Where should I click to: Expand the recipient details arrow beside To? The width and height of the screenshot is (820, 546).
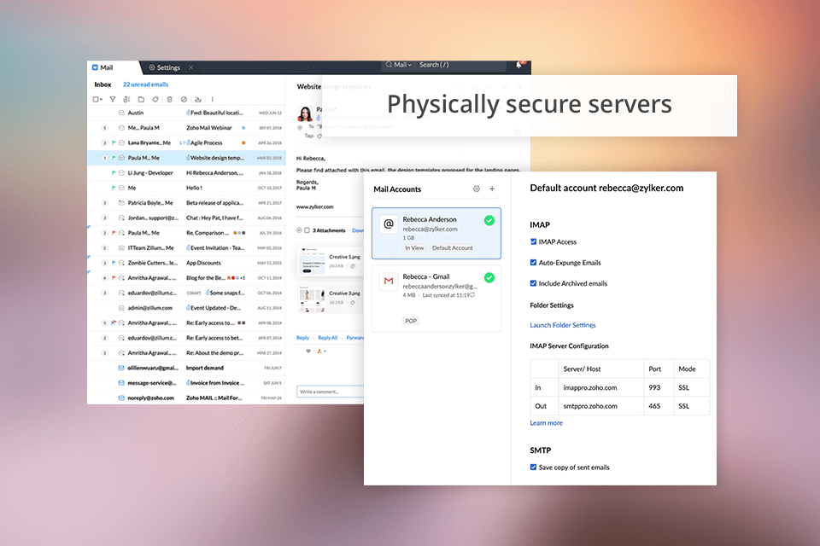point(300,127)
